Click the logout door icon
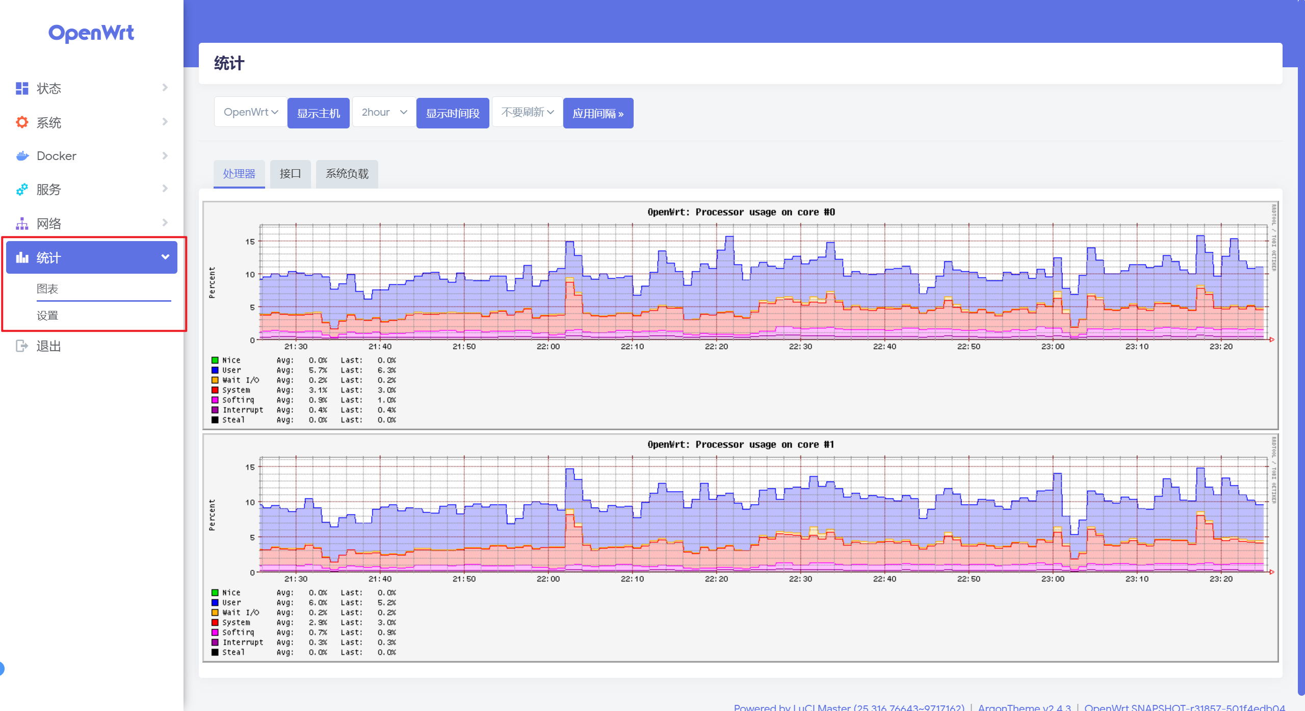Image resolution: width=1305 pixels, height=711 pixels. pyautogui.click(x=22, y=346)
